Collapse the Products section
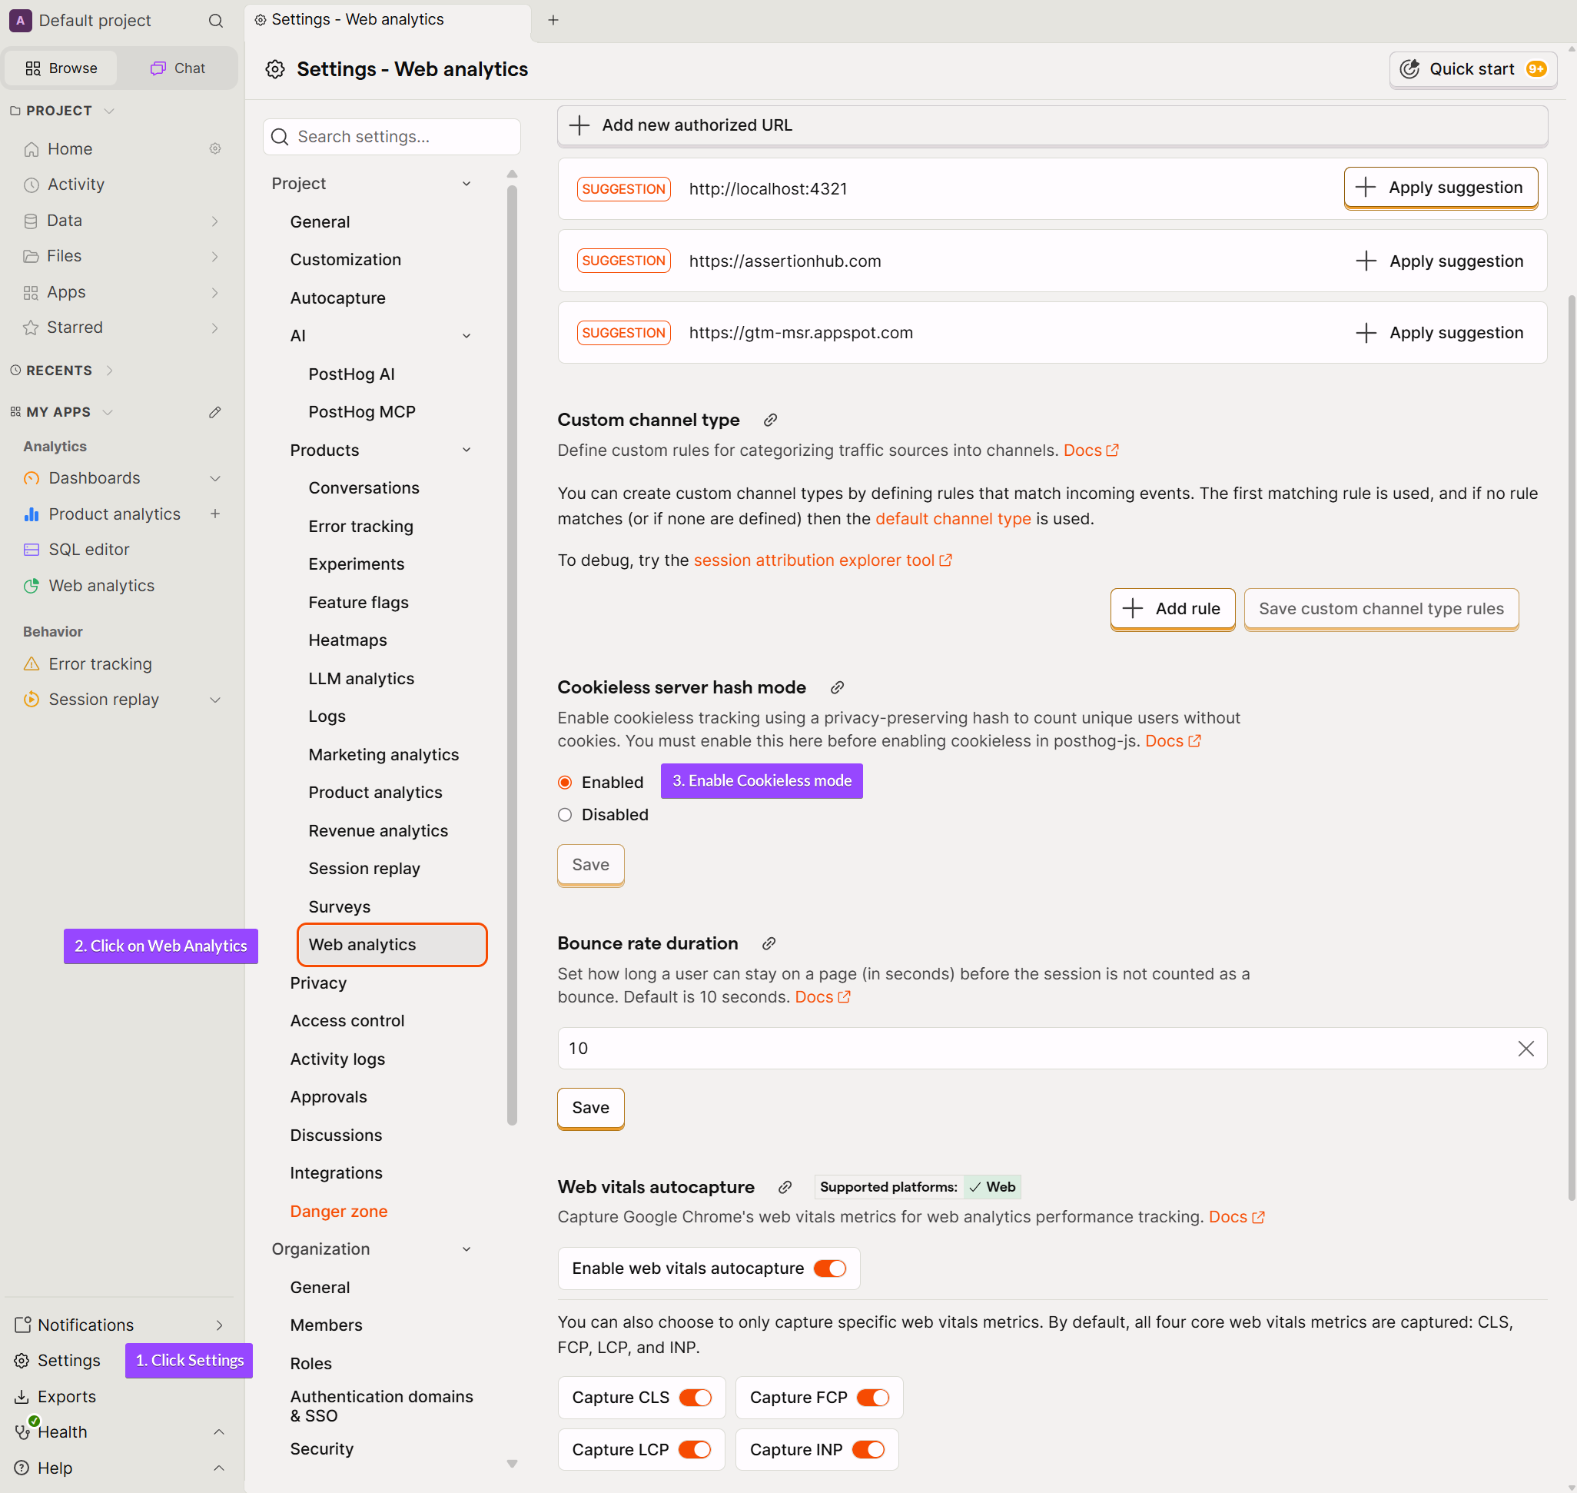This screenshot has width=1577, height=1493. (467, 450)
